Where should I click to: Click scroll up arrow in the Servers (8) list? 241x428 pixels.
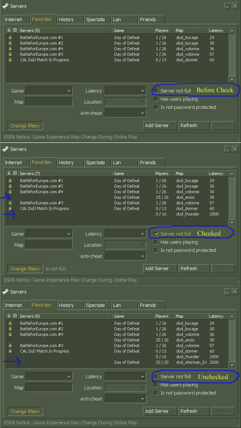(x=232, y=317)
